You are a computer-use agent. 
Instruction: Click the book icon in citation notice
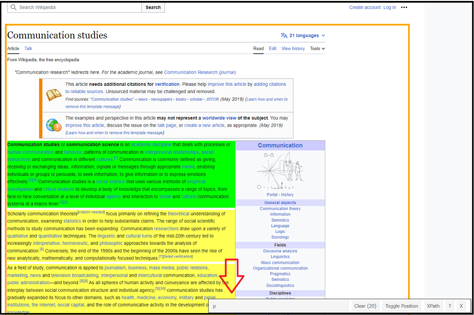click(54, 95)
